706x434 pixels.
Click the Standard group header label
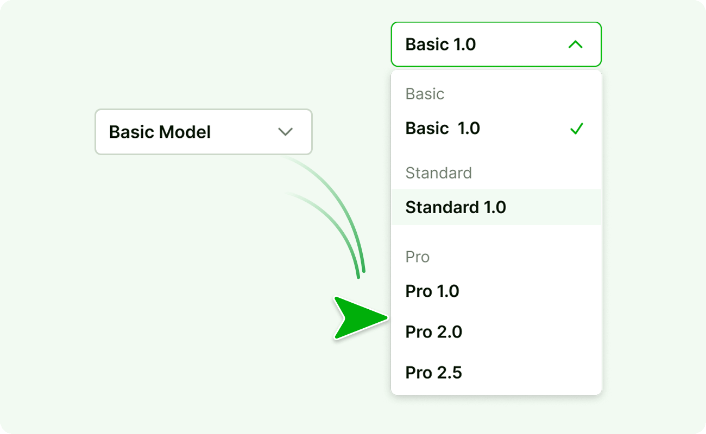[438, 173]
